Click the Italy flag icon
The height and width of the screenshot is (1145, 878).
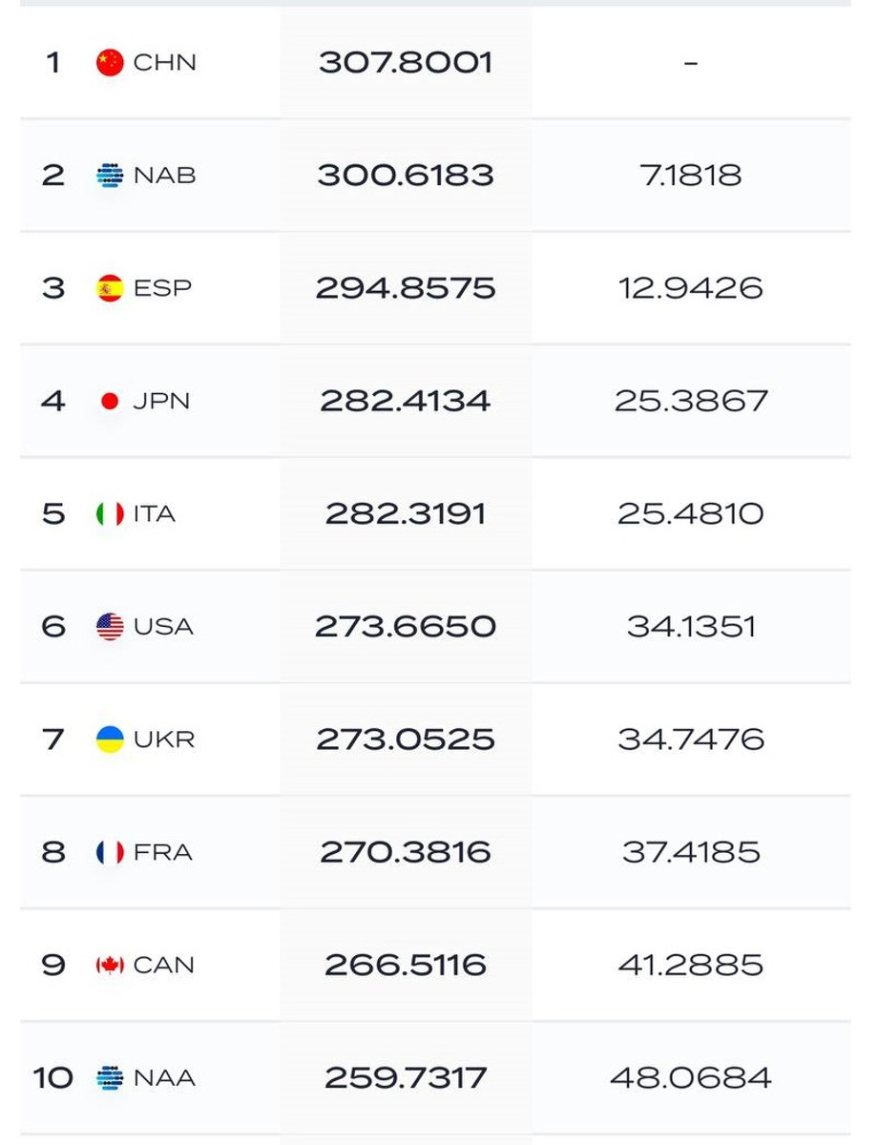tap(110, 514)
